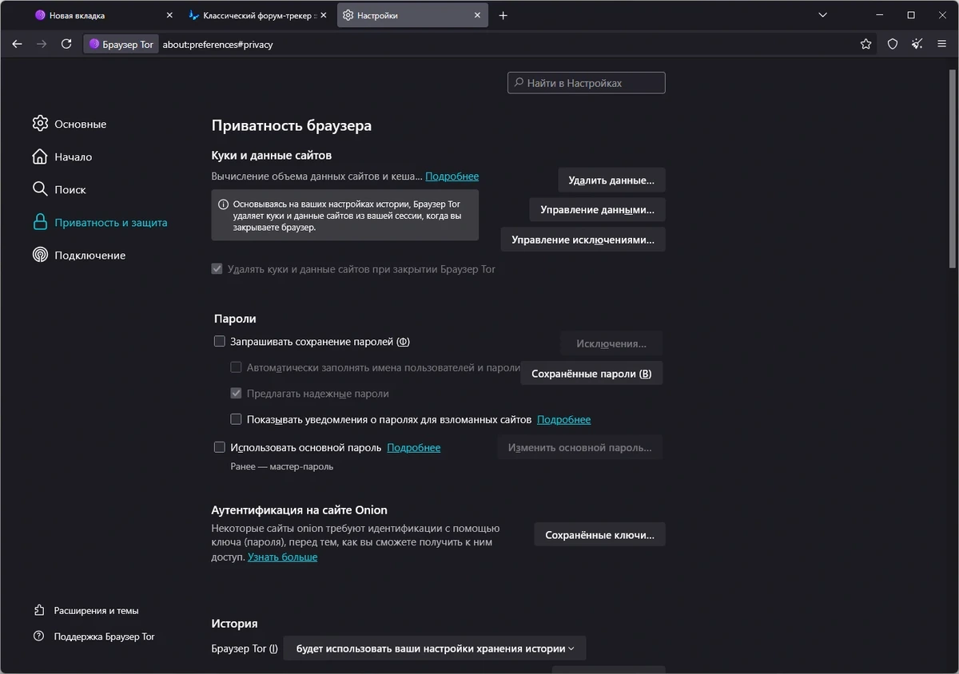Open Подробнее link beside основной пароль
This screenshot has height=674, width=959.
pyautogui.click(x=413, y=447)
